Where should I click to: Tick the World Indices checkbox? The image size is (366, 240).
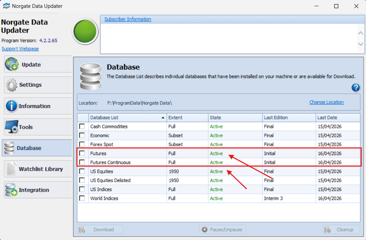point(82,198)
